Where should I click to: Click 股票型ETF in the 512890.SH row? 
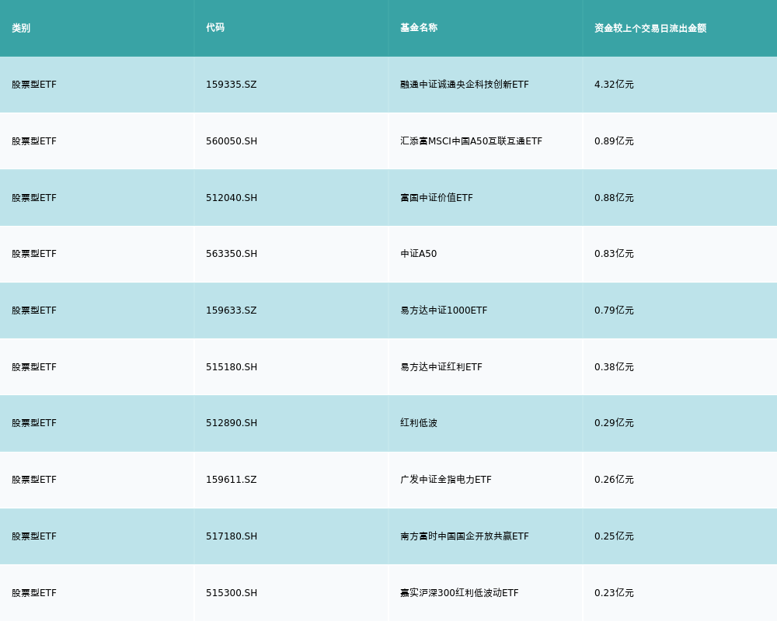point(34,423)
